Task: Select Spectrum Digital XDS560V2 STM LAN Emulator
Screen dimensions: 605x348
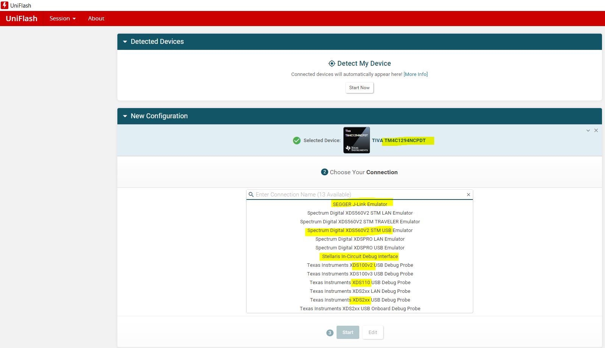Action: click(x=360, y=213)
